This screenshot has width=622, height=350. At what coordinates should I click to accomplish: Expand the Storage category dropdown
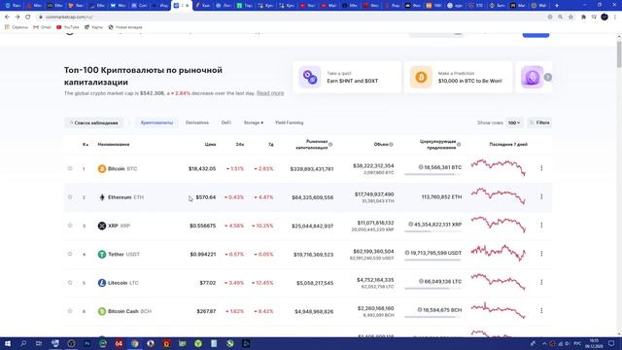tap(254, 123)
